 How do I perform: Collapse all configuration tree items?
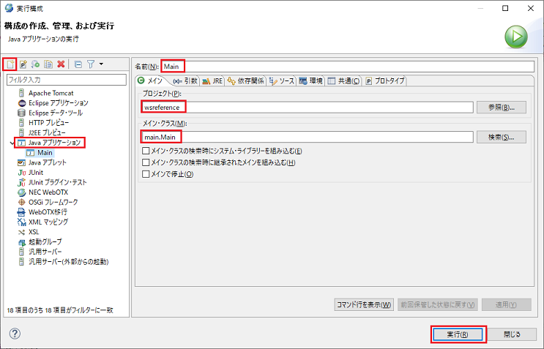point(78,65)
